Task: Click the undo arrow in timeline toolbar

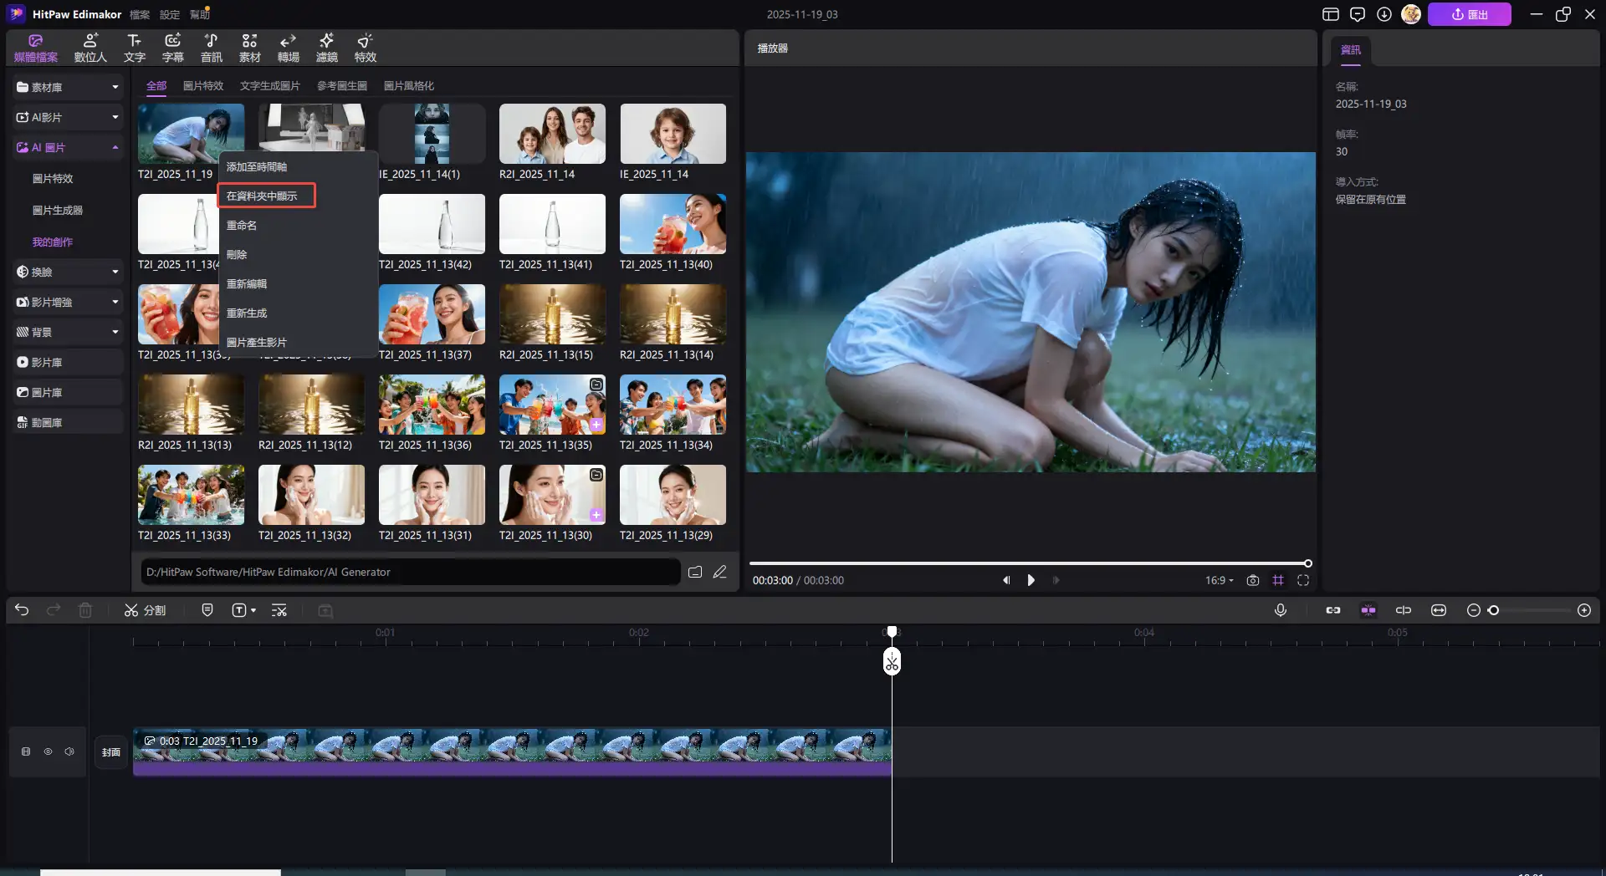Action: tap(22, 610)
